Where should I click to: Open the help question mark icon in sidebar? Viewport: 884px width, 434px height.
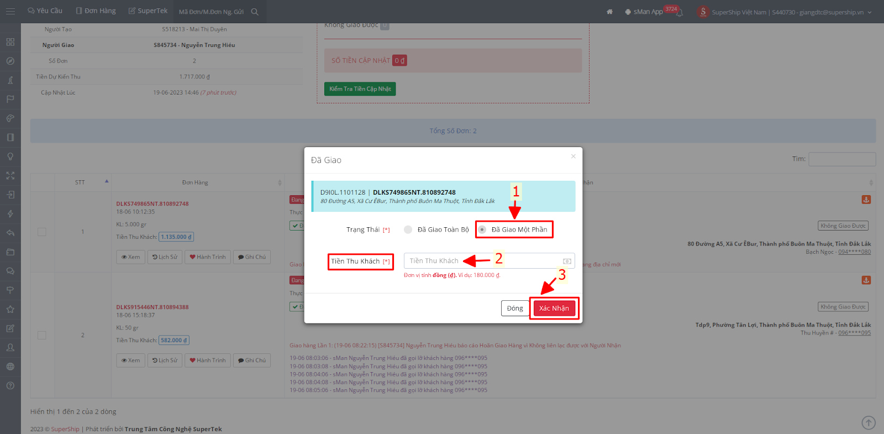10,385
